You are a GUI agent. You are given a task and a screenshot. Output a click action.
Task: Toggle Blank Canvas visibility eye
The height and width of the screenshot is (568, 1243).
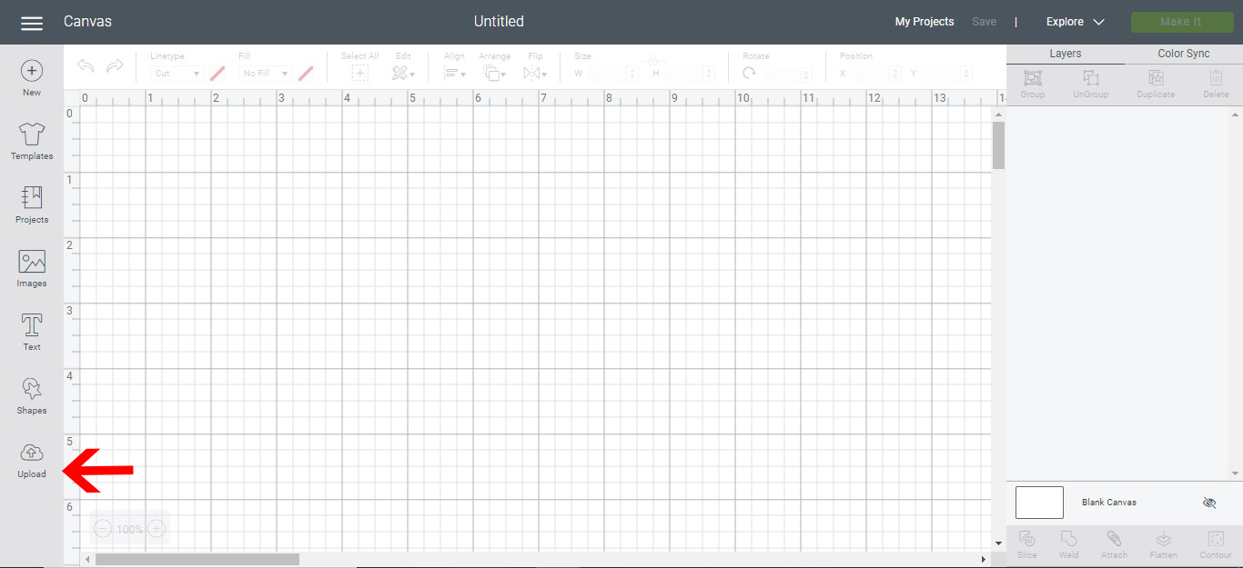1209,503
